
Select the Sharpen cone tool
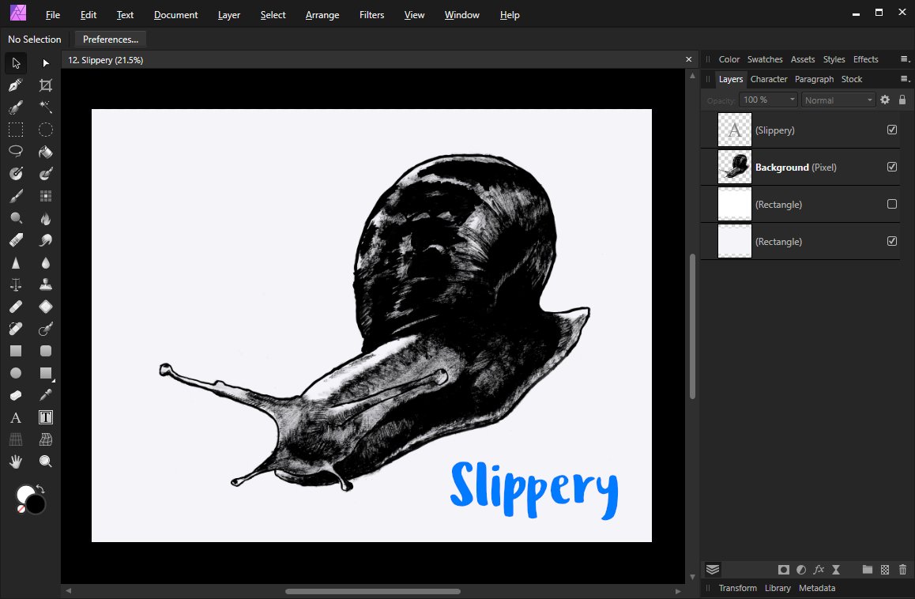point(16,262)
